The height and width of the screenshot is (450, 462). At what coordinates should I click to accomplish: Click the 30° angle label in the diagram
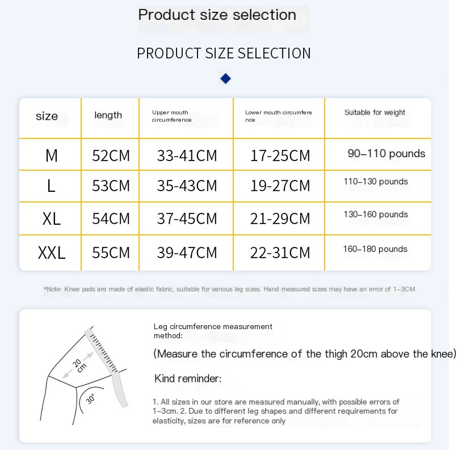pos(90,399)
